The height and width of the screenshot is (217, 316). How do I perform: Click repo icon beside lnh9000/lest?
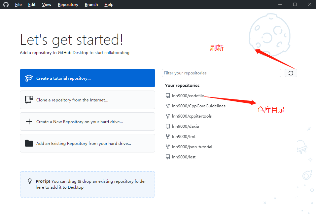[168, 157]
